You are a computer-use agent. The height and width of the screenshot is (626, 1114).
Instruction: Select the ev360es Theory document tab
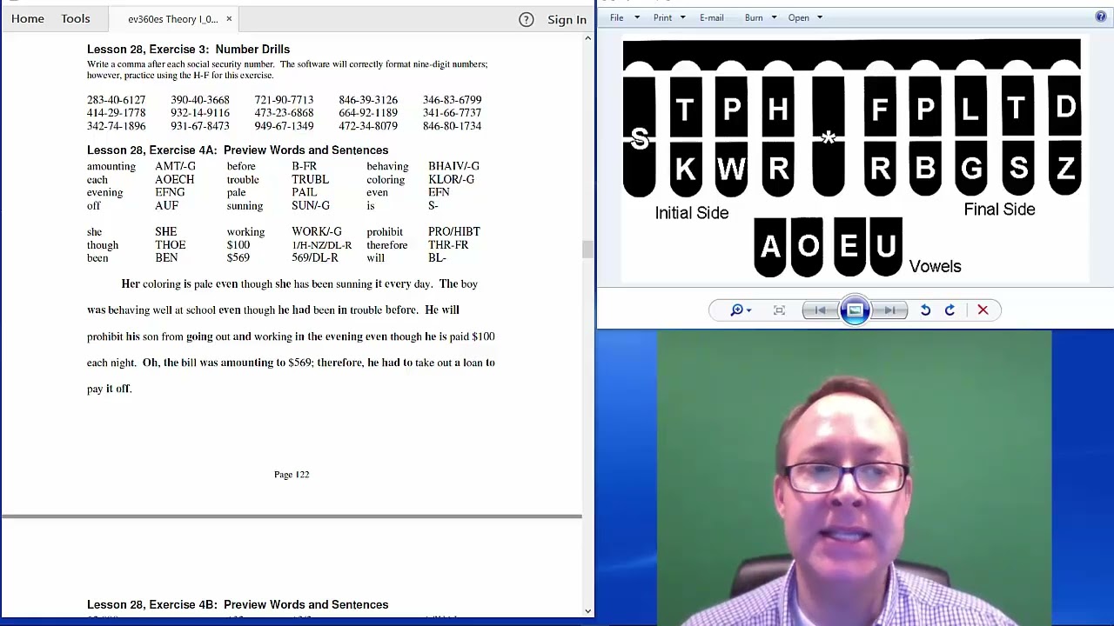[x=172, y=19]
